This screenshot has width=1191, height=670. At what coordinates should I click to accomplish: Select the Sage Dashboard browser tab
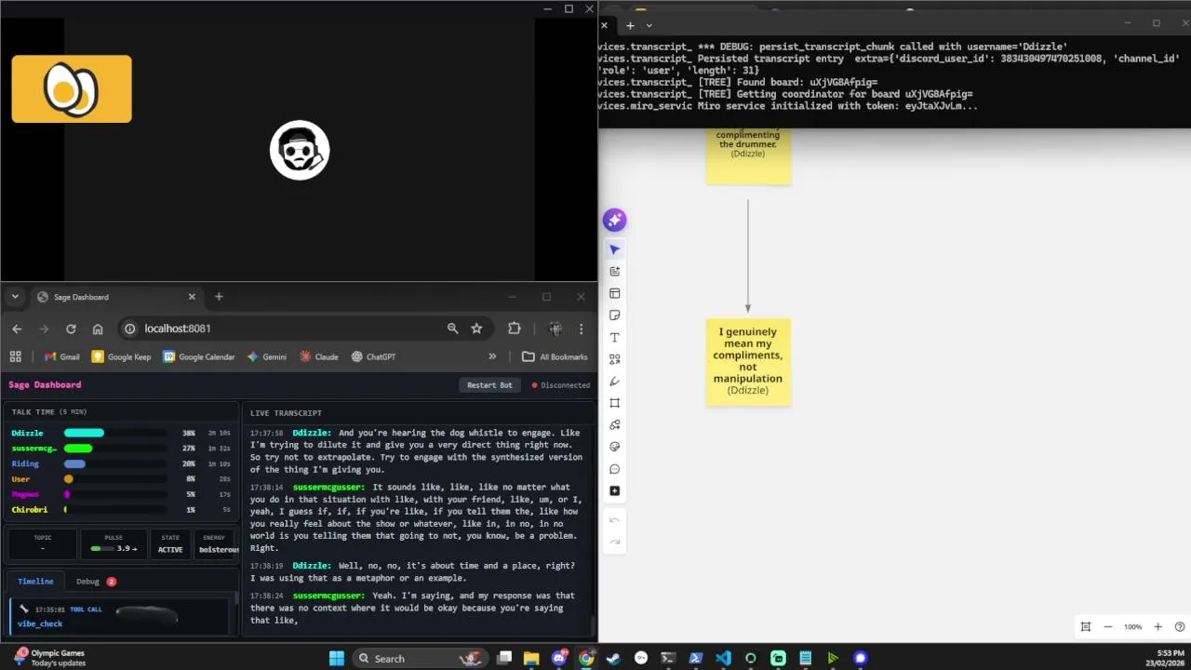[117, 297]
